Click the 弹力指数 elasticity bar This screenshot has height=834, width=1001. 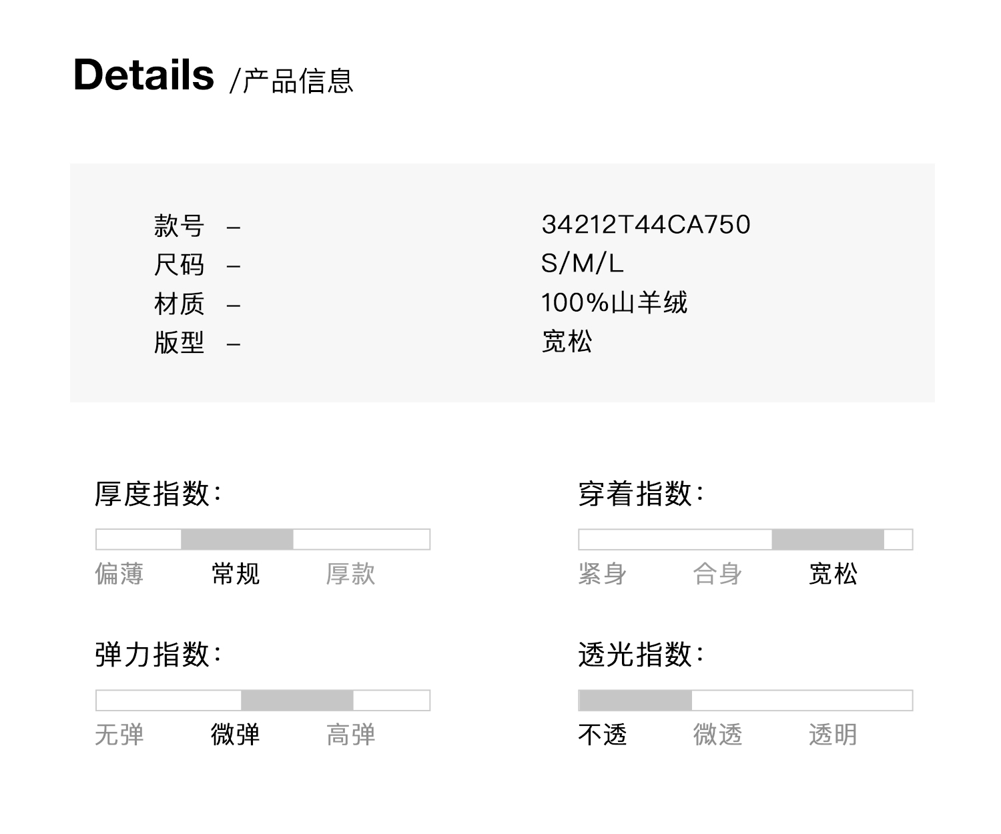point(263,700)
